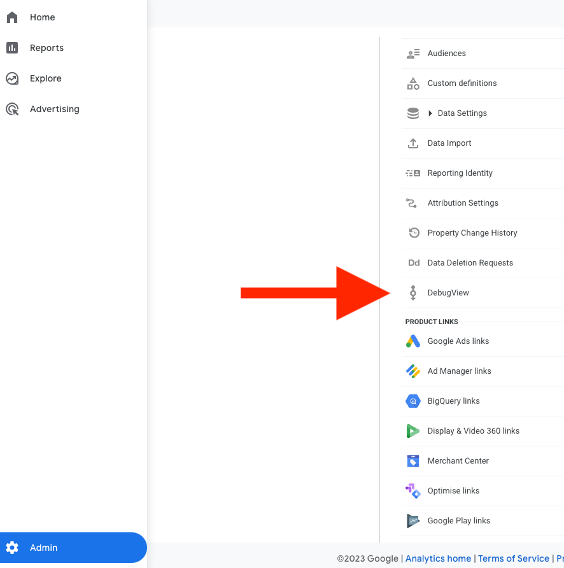Open Custom definitions
The image size is (564, 568).
462,83
